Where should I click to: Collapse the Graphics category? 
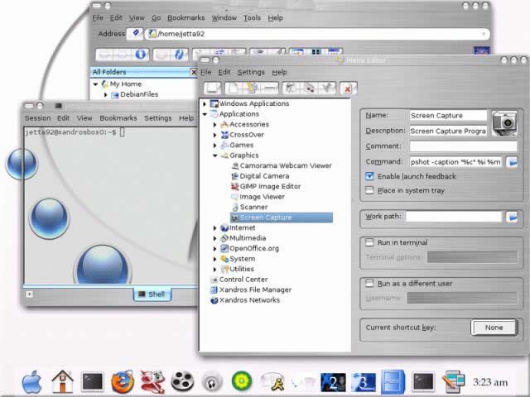point(215,155)
